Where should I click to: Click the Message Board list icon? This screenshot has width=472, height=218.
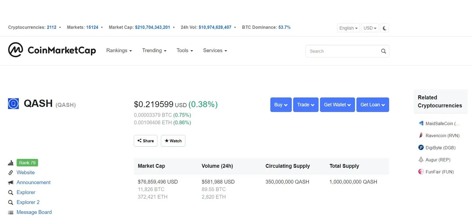tap(11, 212)
